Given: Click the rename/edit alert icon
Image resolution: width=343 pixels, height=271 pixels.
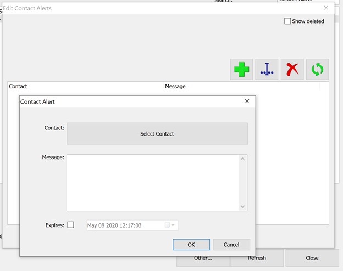Looking at the screenshot, I should click(267, 69).
